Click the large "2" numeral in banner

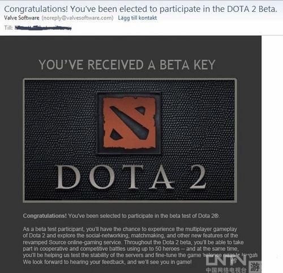pos(198,177)
